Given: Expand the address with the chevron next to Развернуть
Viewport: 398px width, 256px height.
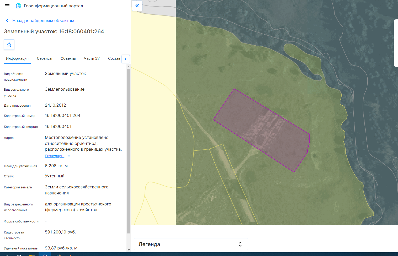Looking at the screenshot, I should click(69, 156).
